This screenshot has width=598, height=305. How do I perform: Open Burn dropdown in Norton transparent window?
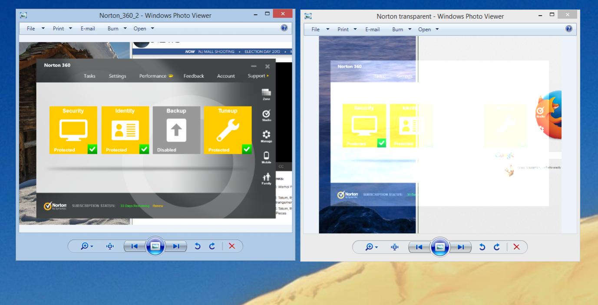402,29
